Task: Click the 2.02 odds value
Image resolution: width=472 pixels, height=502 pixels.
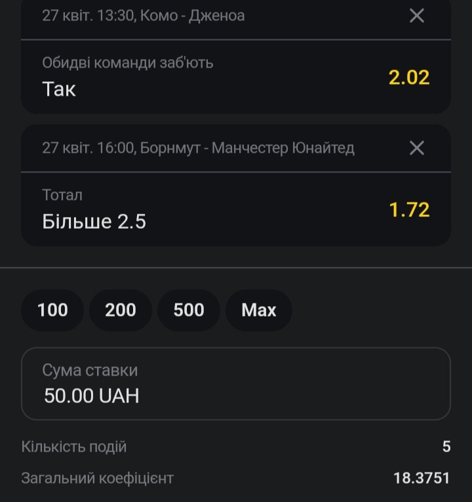Action: tap(409, 77)
